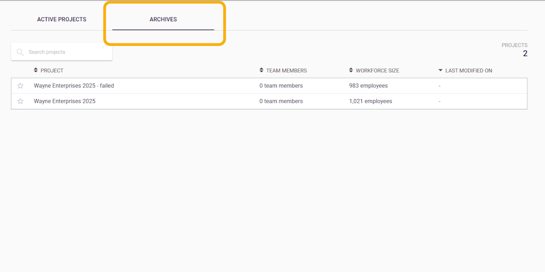
Task: Sort by the TEAM MEMBERS header label
Action: click(287, 71)
